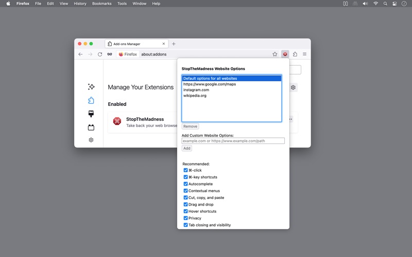Image resolution: width=412 pixels, height=257 pixels.
Task: Reload the current page
Action: (x=100, y=54)
